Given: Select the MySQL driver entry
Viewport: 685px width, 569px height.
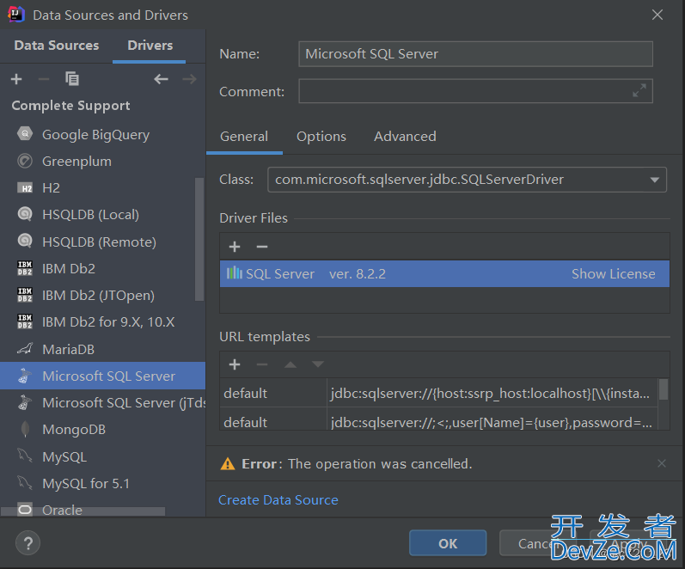Looking at the screenshot, I should click(x=102, y=456).
